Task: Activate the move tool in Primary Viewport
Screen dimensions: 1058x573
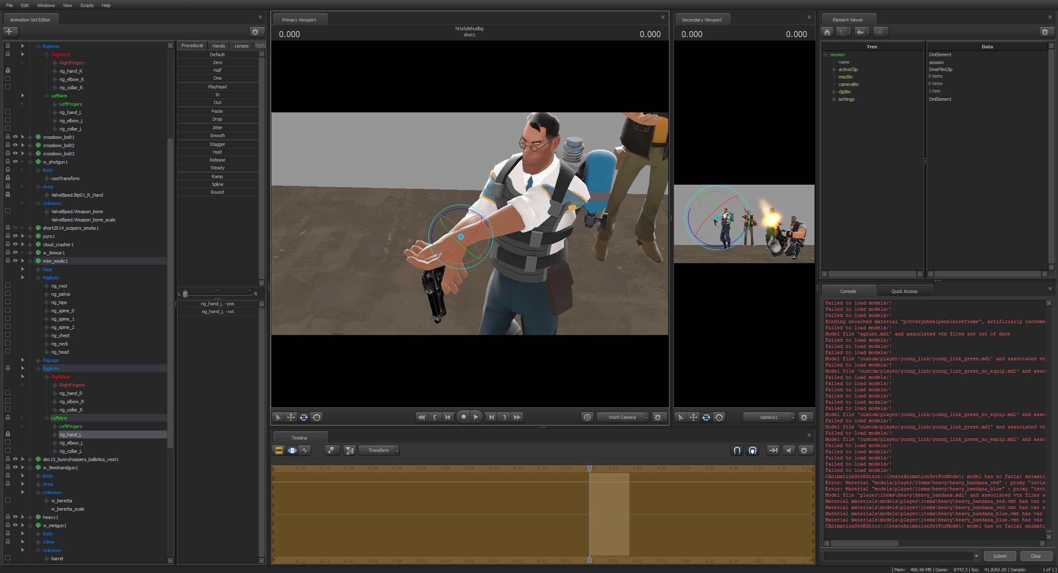Action: pos(291,417)
